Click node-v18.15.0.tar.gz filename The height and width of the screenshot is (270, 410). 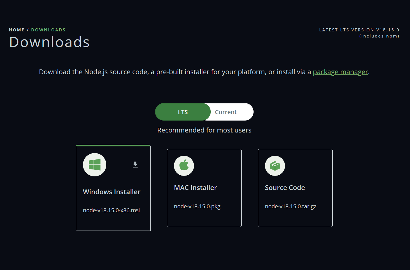click(x=290, y=206)
